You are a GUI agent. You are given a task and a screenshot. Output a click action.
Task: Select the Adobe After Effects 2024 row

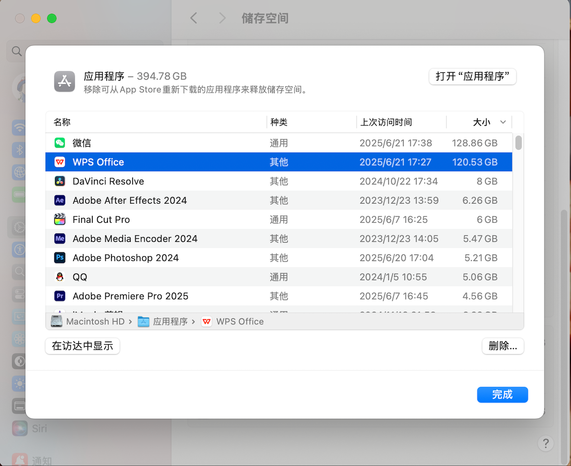tap(279, 200)
